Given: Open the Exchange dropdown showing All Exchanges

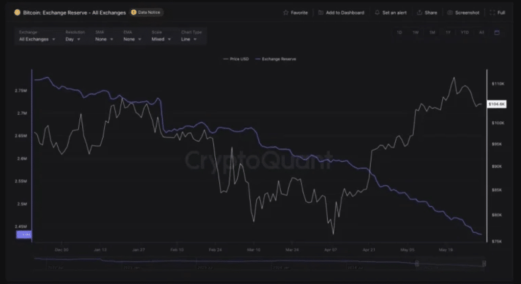Looking at the screenshot, I should click(x=37, y=39).
